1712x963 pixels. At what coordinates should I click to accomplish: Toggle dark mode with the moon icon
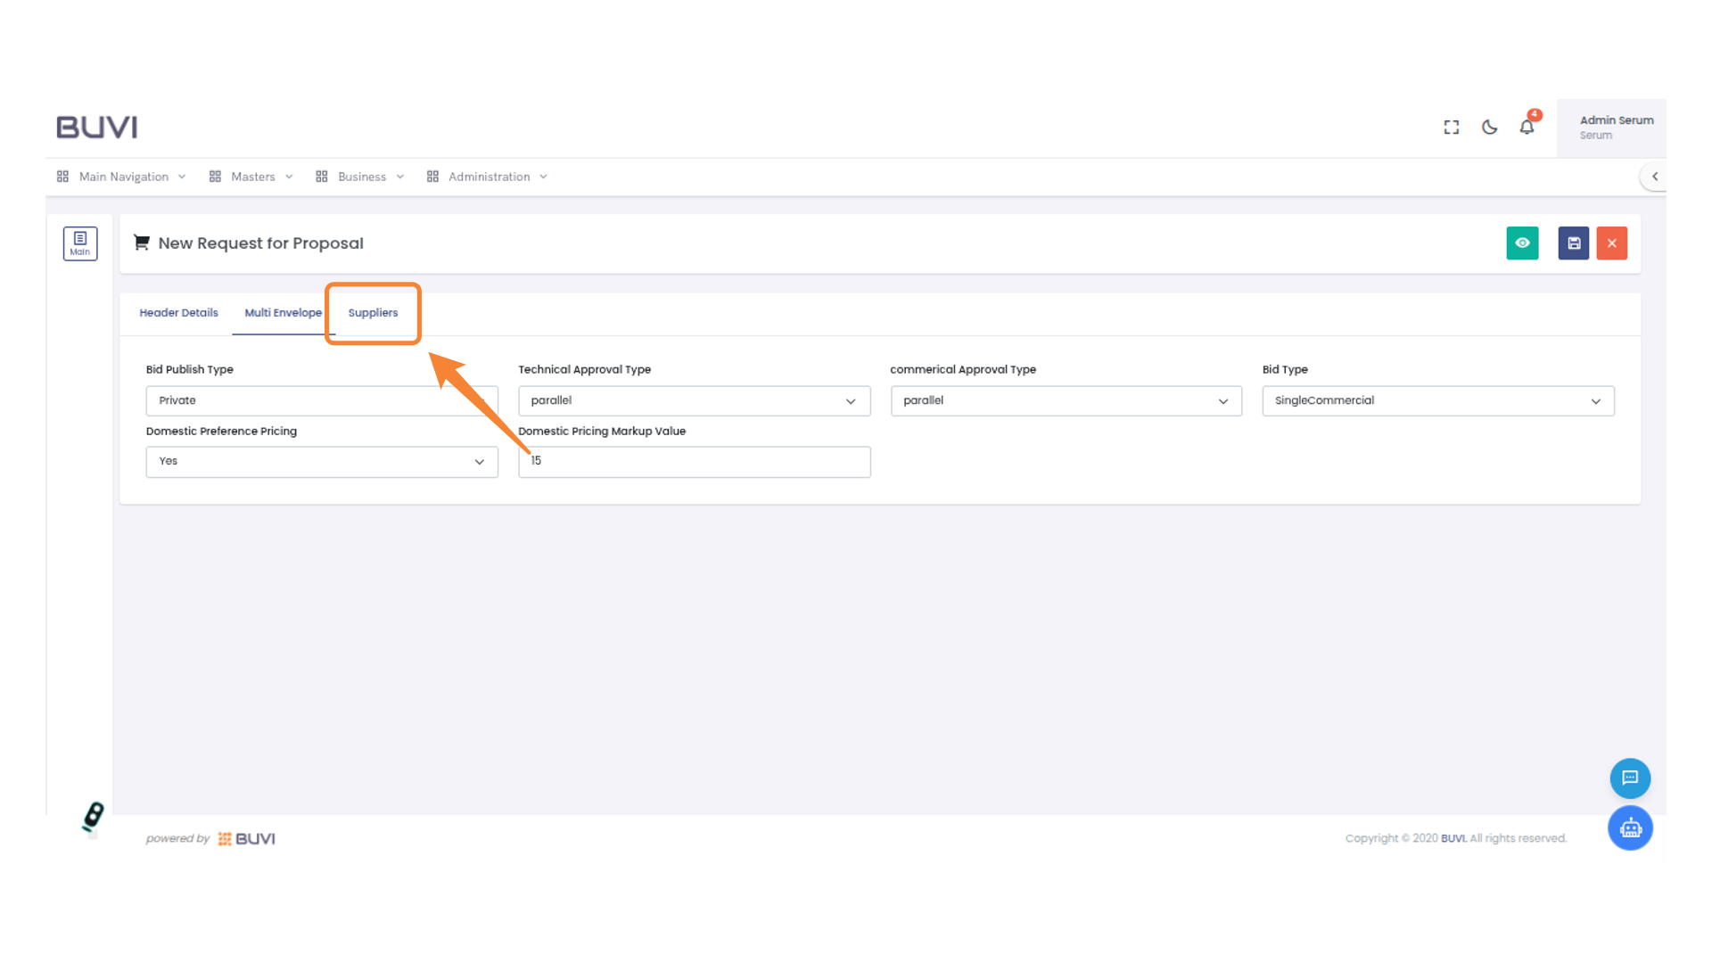coord(1489,128)
